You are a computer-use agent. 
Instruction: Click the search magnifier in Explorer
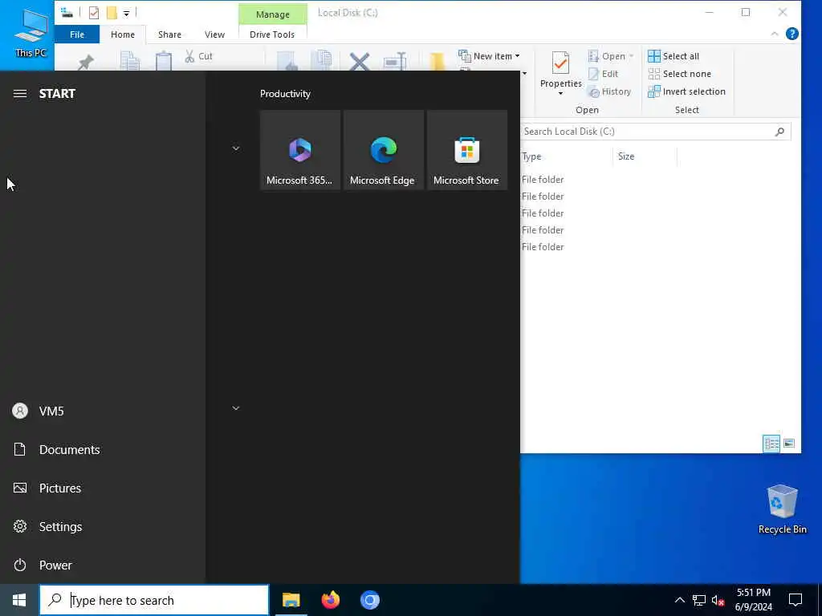point(779,132)
